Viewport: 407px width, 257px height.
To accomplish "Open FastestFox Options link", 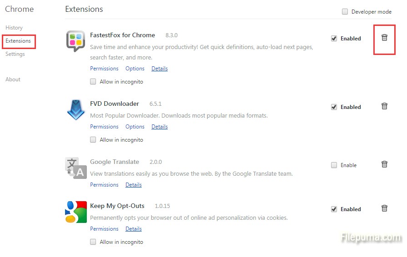I will (135, 69).
